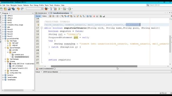This screenshot has height=96, width=172.
Task: Click the Build Project hammer icon
Action: [51, 9]
